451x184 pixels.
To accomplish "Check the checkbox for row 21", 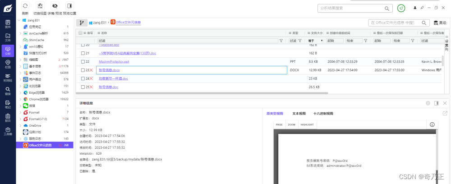I will 83,53.
